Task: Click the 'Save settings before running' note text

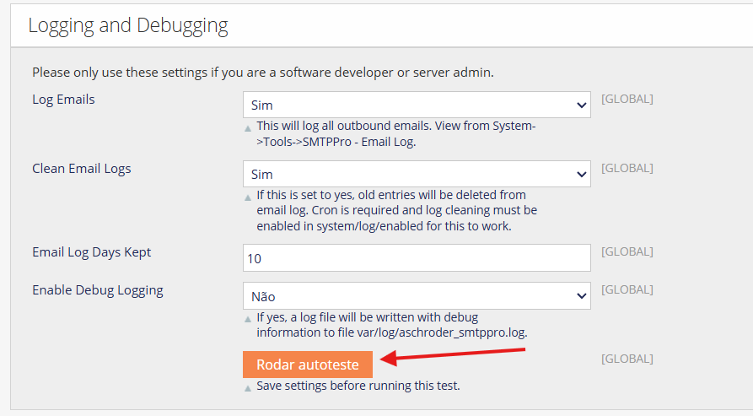Action: [x=358, y=386]
